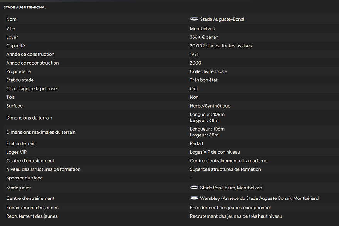Click the stadium icon next to Stade René Blum
Image resolution: width=339 pixels, height=226 pixels.
[x=194, y=188]
